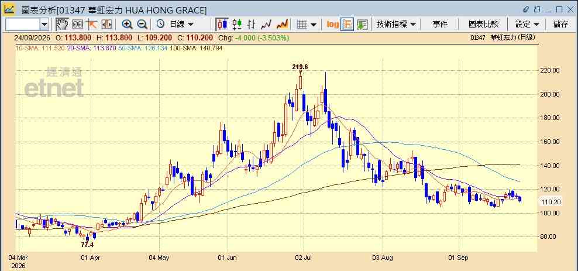Screen dimensions: 578x271
Task: Click the grid lines icon
Action: coord(302,25)
